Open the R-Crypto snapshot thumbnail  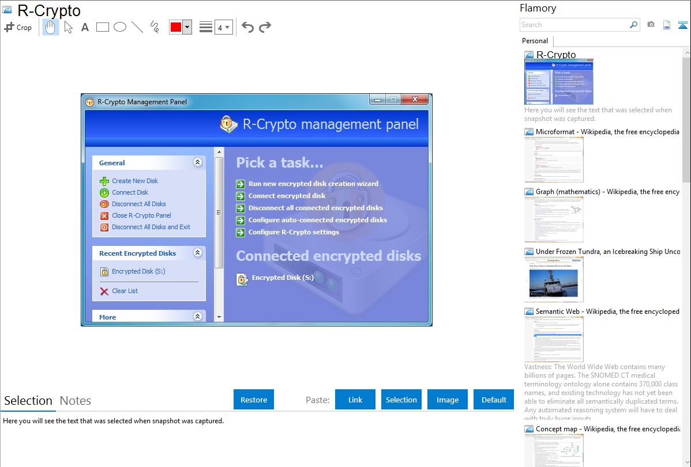coord(559,82)
